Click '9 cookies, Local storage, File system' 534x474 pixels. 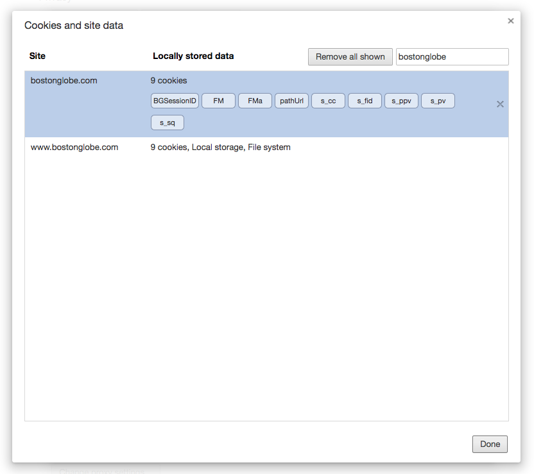[220, 148]
